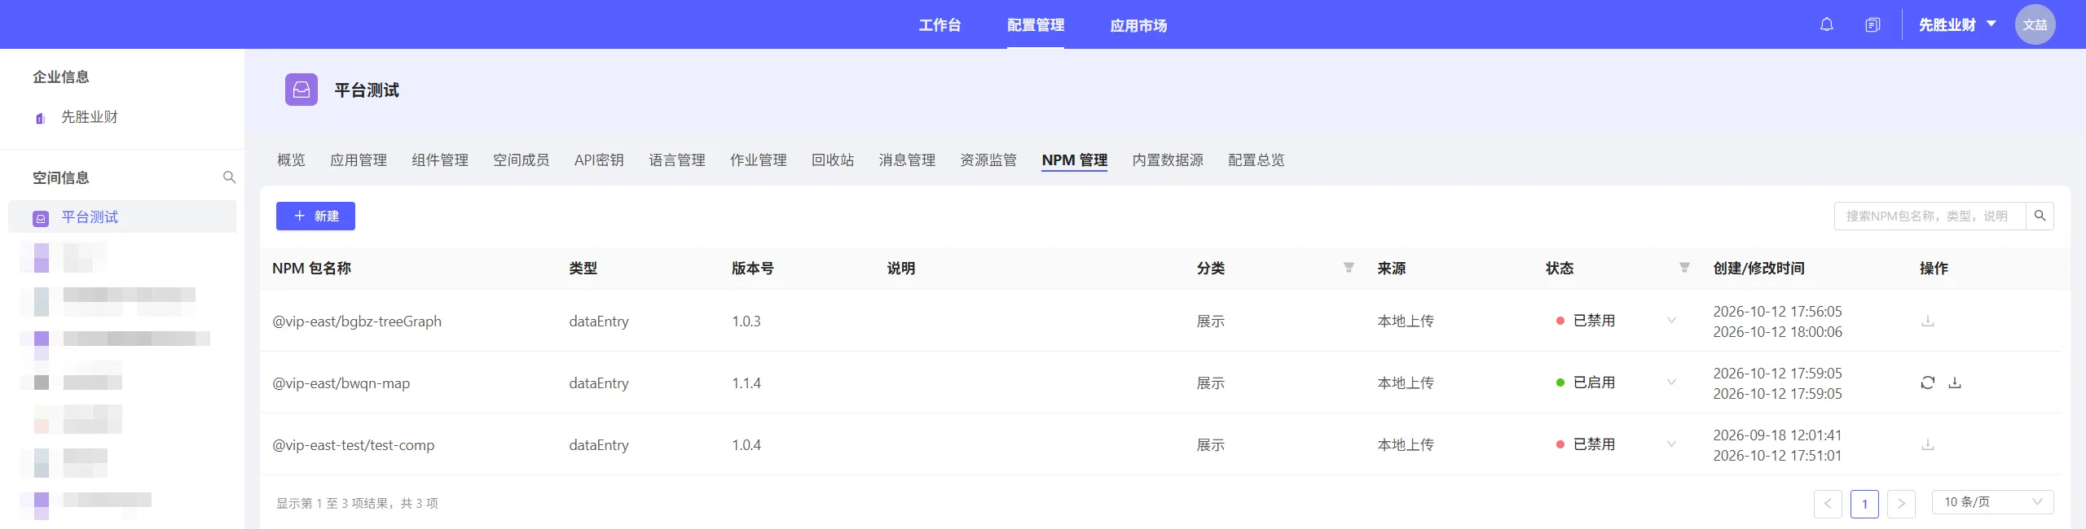Switch to the 应用管理 tab
Image resolution: width=2086 pixels, height=529 pixels.
click(359, 160)
